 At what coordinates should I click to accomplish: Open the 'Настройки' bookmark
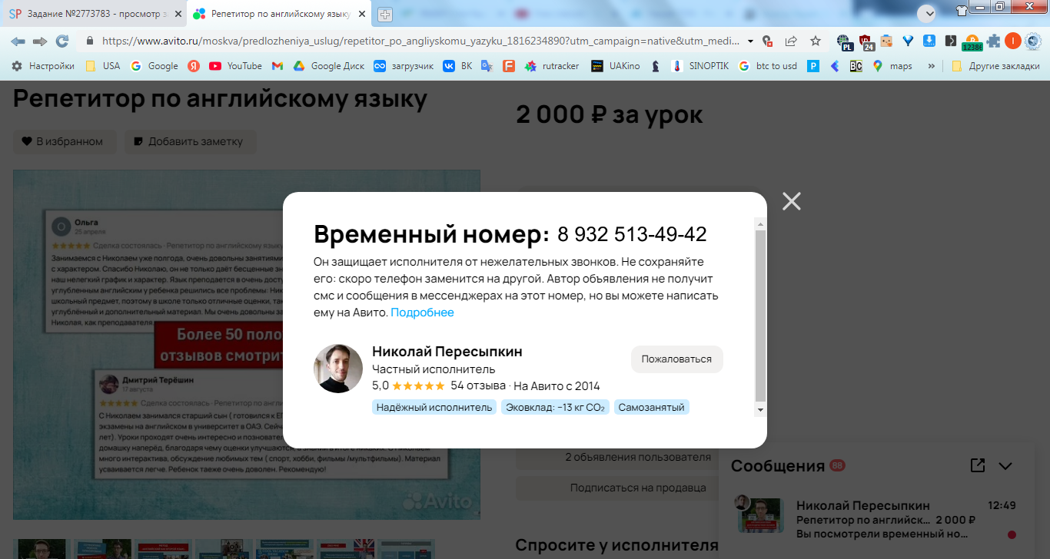pos(43,66)
